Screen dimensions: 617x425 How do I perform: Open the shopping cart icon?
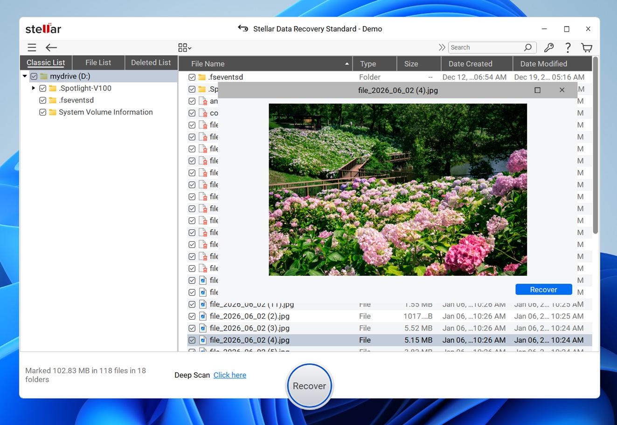point(586,47)
